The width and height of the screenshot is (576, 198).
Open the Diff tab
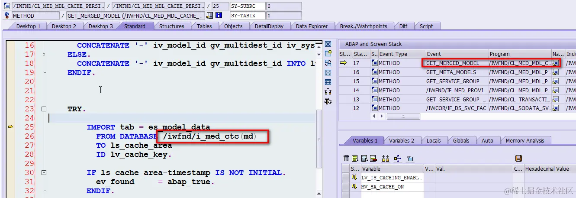(403, 26)
